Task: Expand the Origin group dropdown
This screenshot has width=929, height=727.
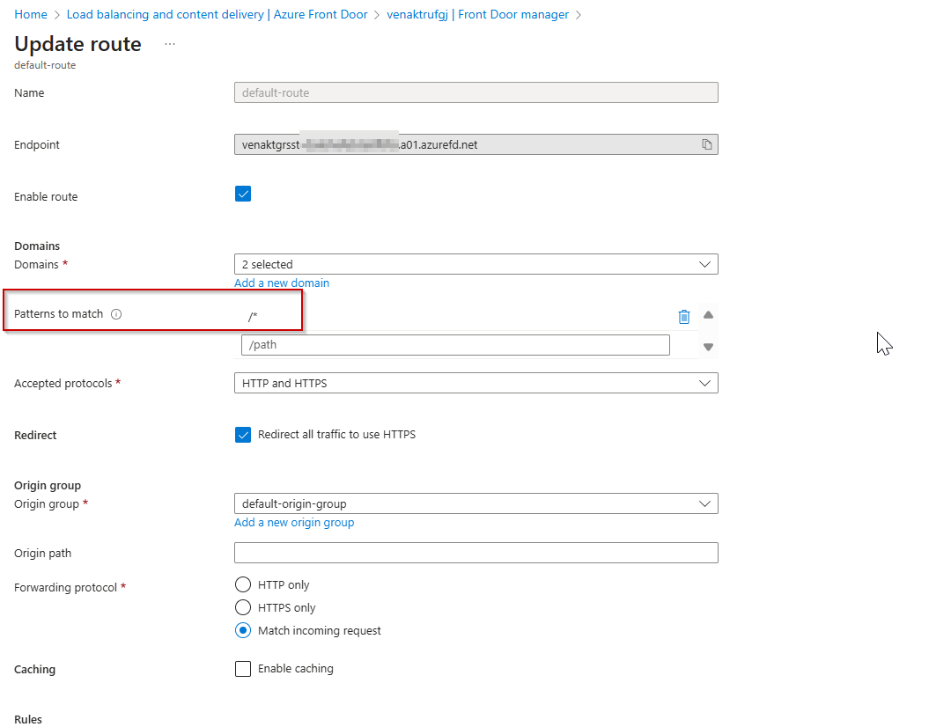Action: [x=476, y=503]
